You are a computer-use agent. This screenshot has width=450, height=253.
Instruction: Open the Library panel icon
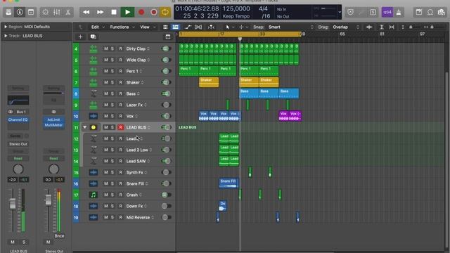tap(8, 12)
